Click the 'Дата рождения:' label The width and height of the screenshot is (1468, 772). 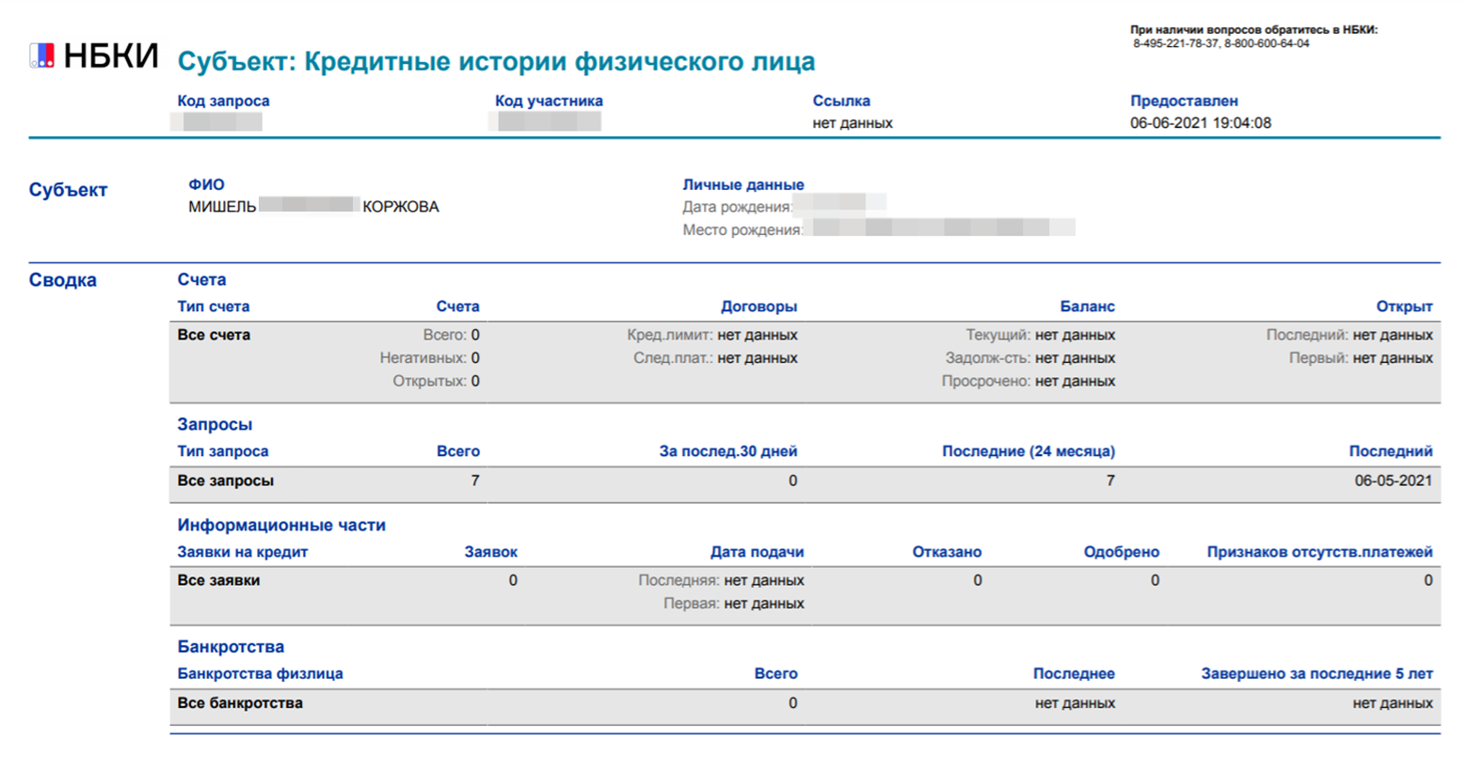click(738, 207)
